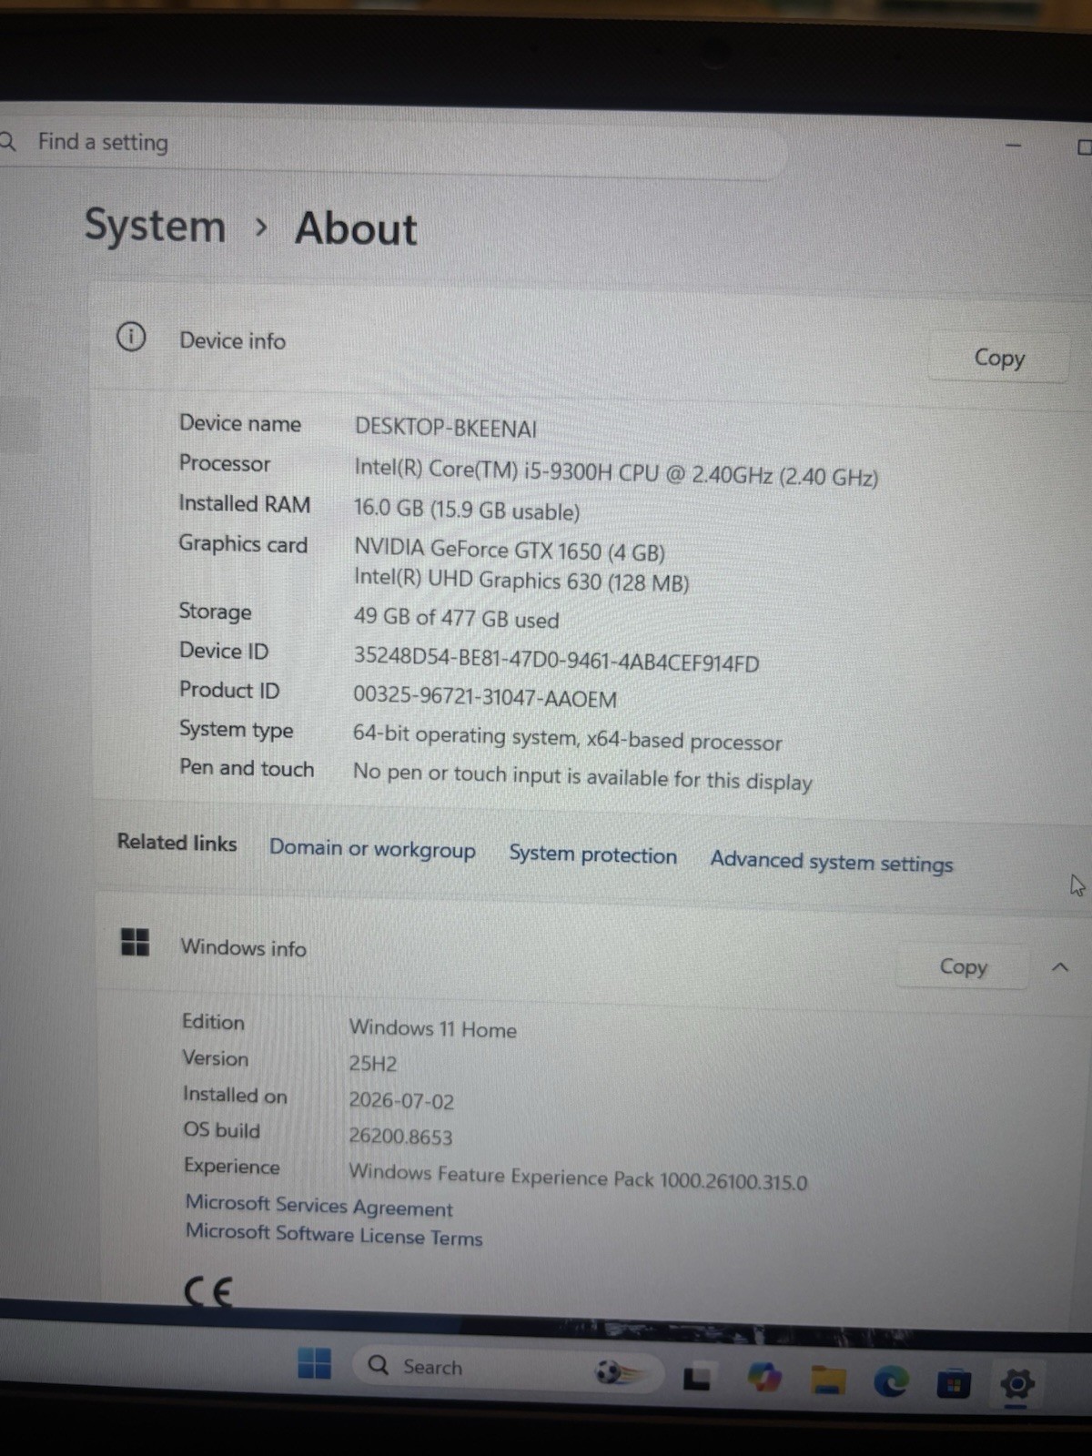Click the About page heading
Screen dimensions: 1092x1456
point(356,227)
